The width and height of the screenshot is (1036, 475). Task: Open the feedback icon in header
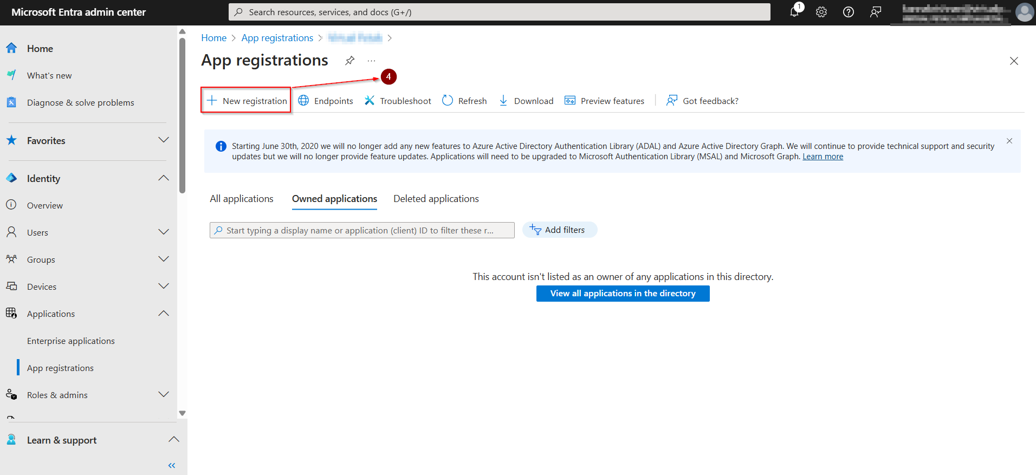876,12
